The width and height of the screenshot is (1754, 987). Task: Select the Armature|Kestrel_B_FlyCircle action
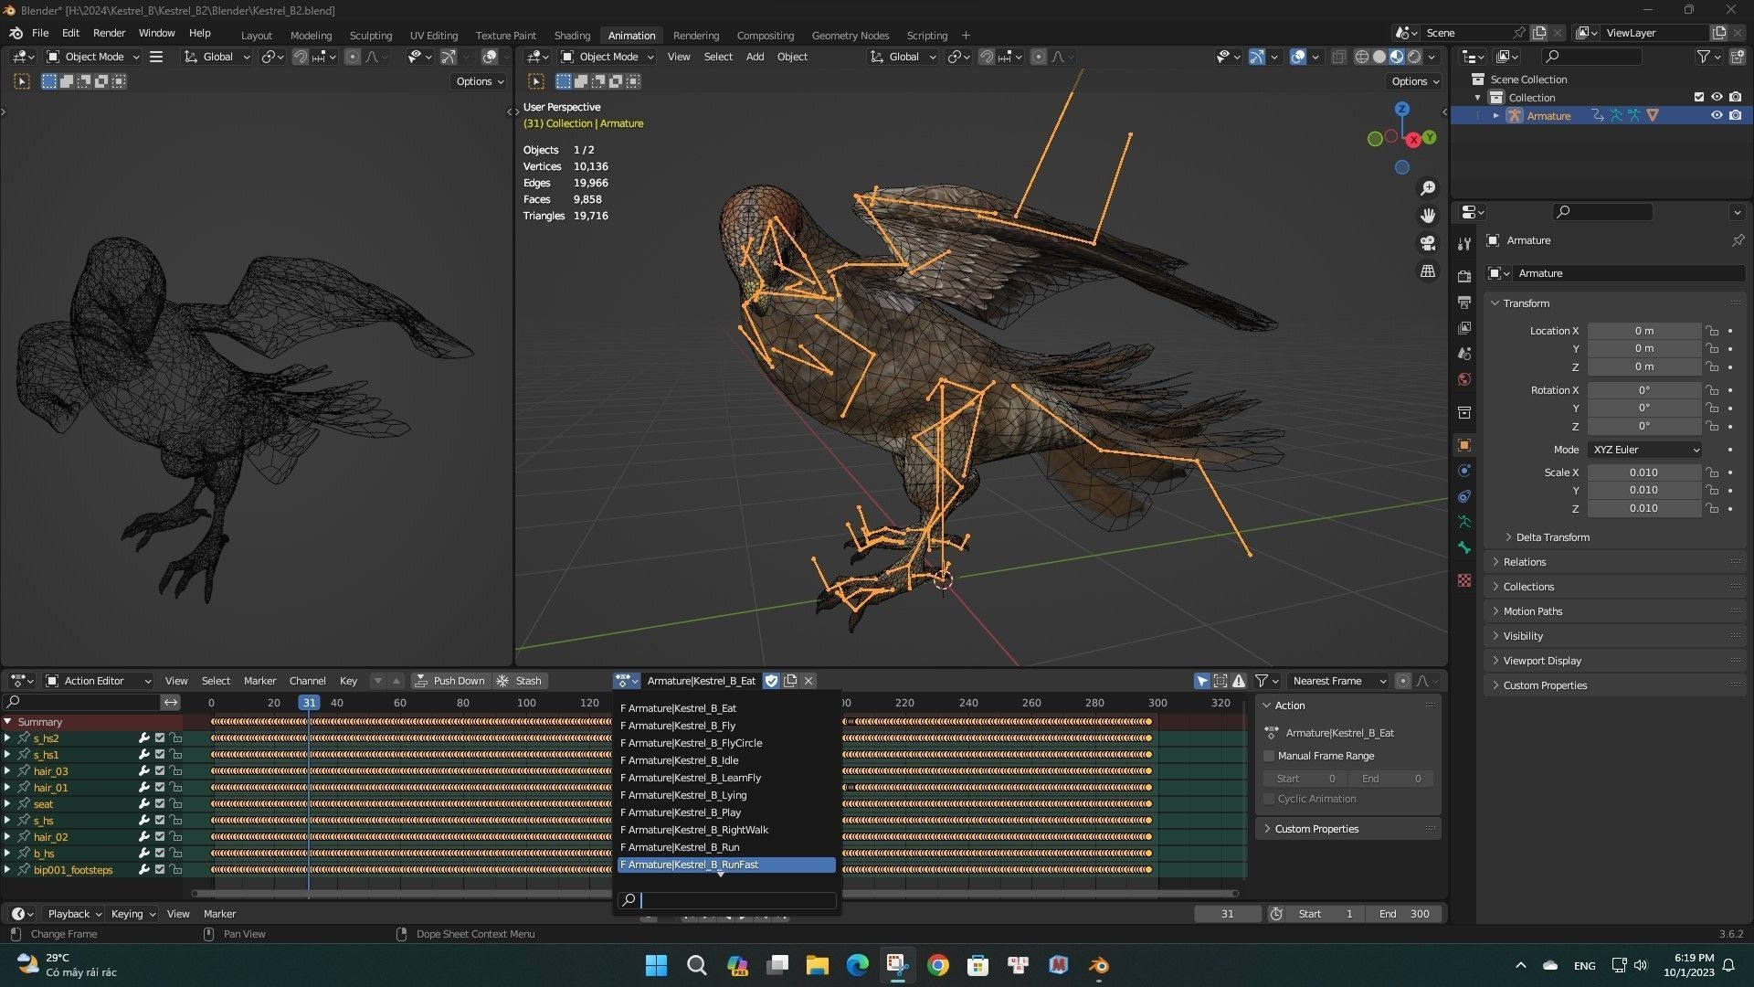click(x=727, y=743)
